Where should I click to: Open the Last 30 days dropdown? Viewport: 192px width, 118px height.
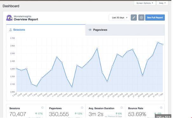119,17
